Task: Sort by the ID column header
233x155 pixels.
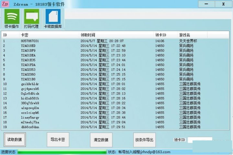Action: pyautogui.click(x=10, y=35)
